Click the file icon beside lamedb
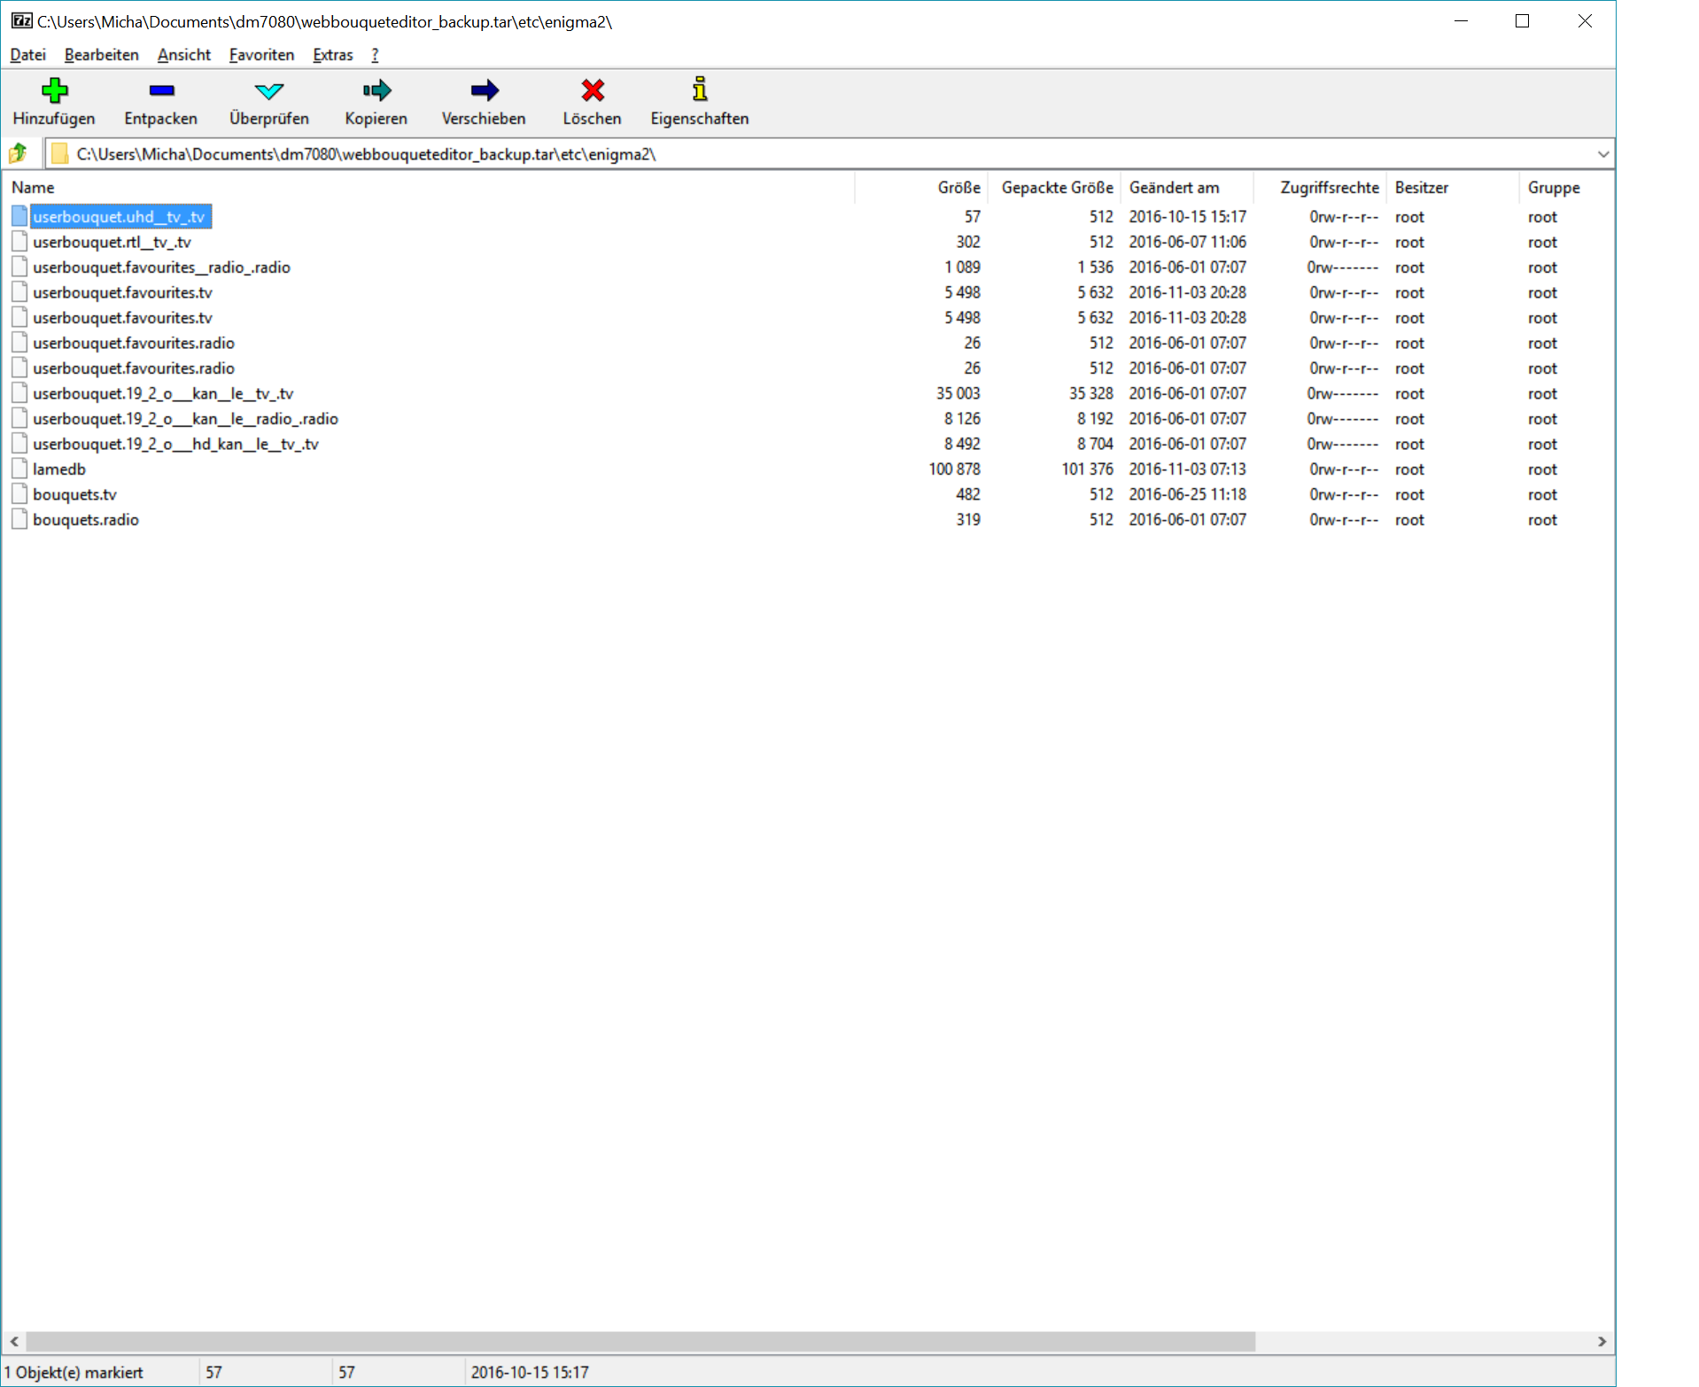 pos(19,469)
